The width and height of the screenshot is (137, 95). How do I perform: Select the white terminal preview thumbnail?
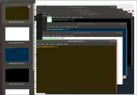(17, 34)
